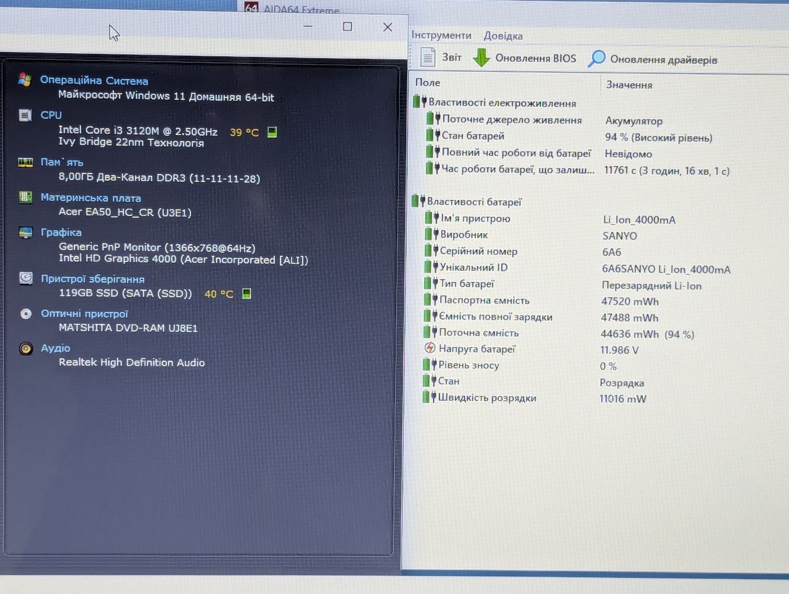Click the disc icon beside Оптичні пристрої
The height and width of the screenshot is (594, 789).
click(x=26, y=313)
